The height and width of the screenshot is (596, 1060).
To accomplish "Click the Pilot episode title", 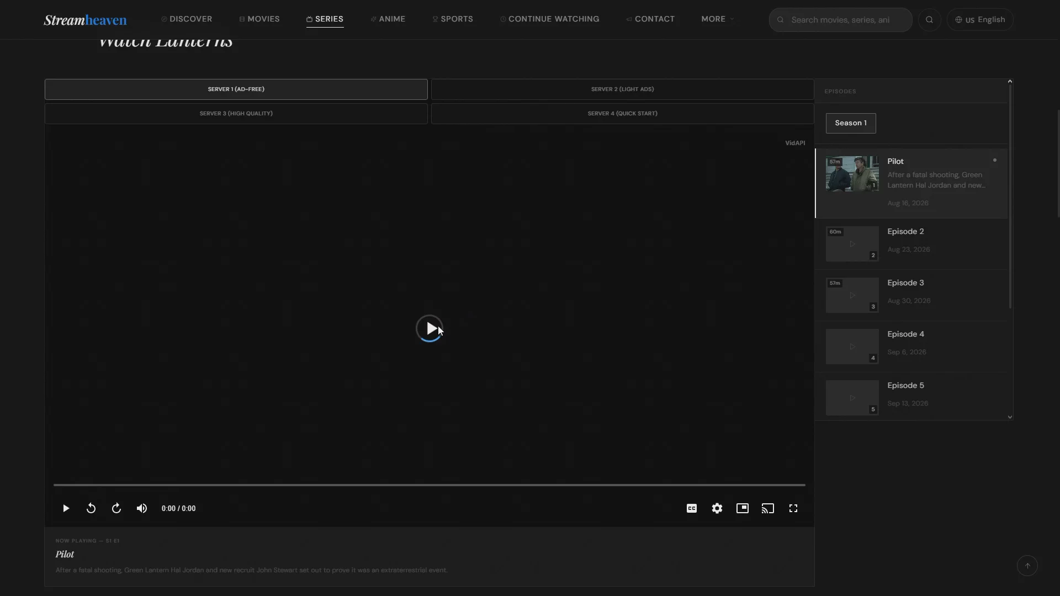I will coord(895,162).
